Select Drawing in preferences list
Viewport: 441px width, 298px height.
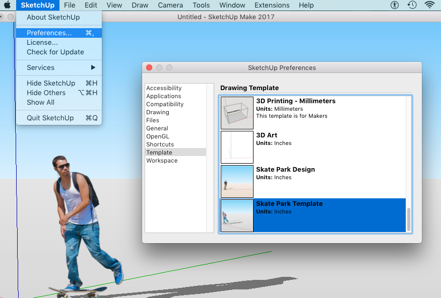click(x=175, y=112)
